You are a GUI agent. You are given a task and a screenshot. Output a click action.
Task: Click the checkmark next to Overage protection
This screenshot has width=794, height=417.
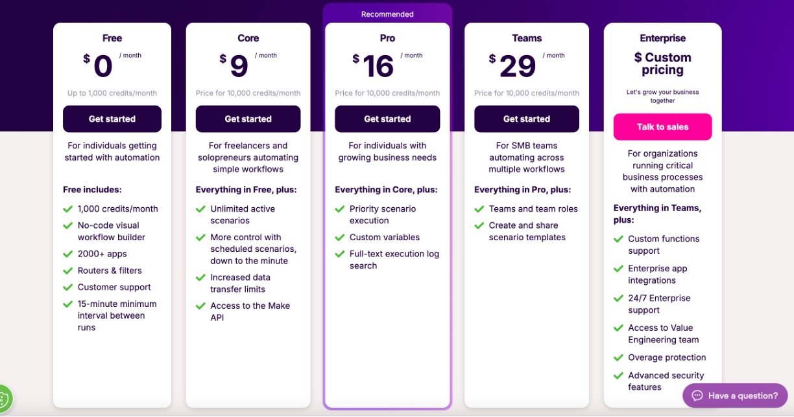pyautogui.click(x=618, y=357)
